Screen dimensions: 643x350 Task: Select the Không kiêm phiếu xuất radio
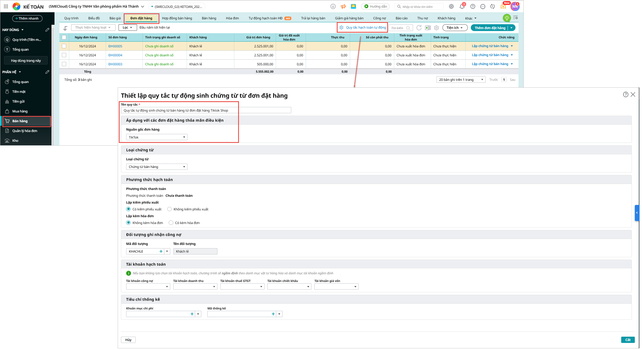click(x=169, y=209)
